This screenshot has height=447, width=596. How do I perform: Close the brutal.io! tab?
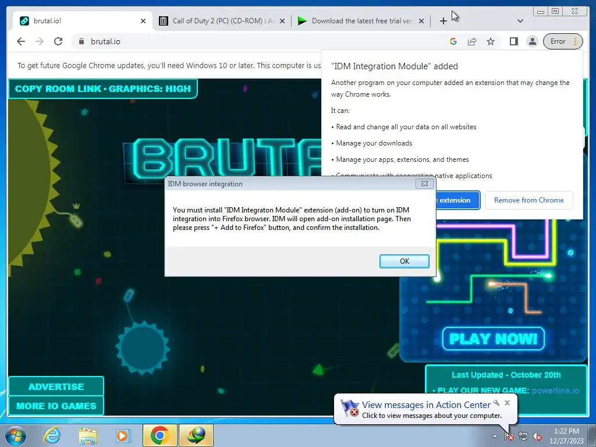tap(143, 21)
